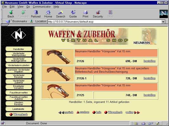The height and width of the screenshot is (126, 169).
Task: Open the Edit menu
Action: [x=12, y=7]
